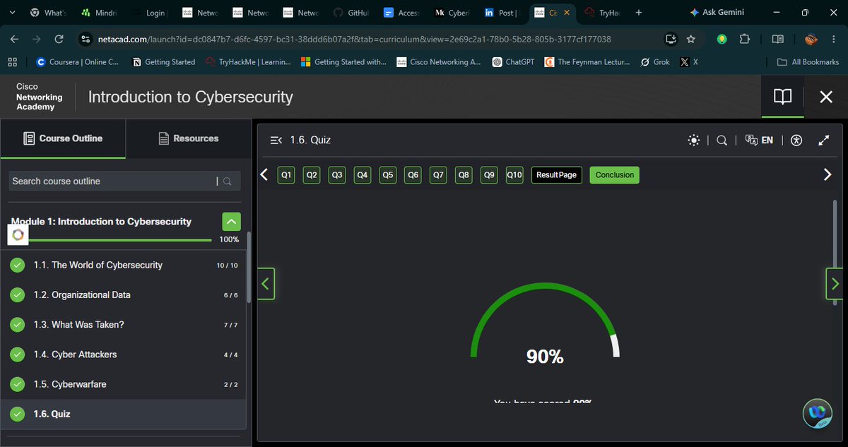Switch to Course Outline tab

click(63, 138)
